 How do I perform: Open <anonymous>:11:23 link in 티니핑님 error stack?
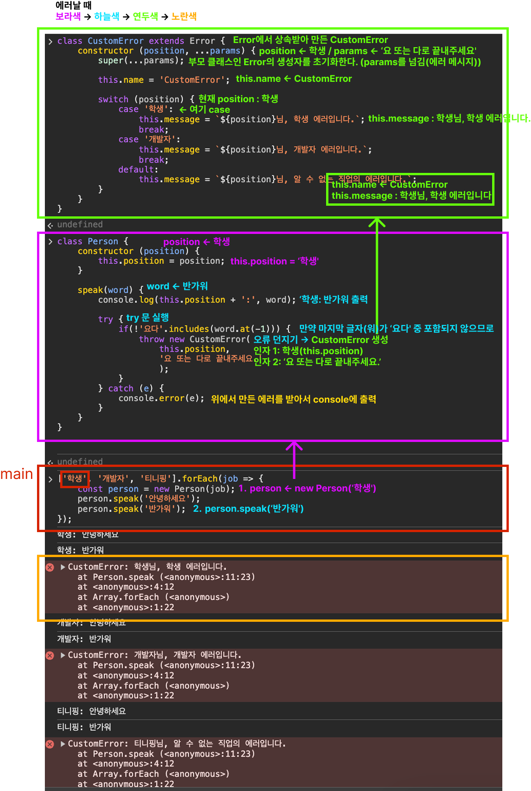207,754
